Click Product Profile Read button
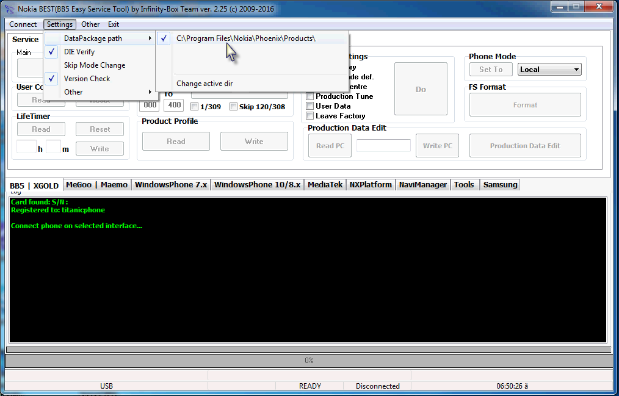 [176, 141]
